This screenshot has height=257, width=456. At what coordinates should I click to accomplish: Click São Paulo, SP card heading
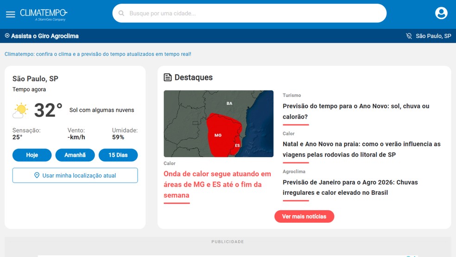click(x=35, y=79)
